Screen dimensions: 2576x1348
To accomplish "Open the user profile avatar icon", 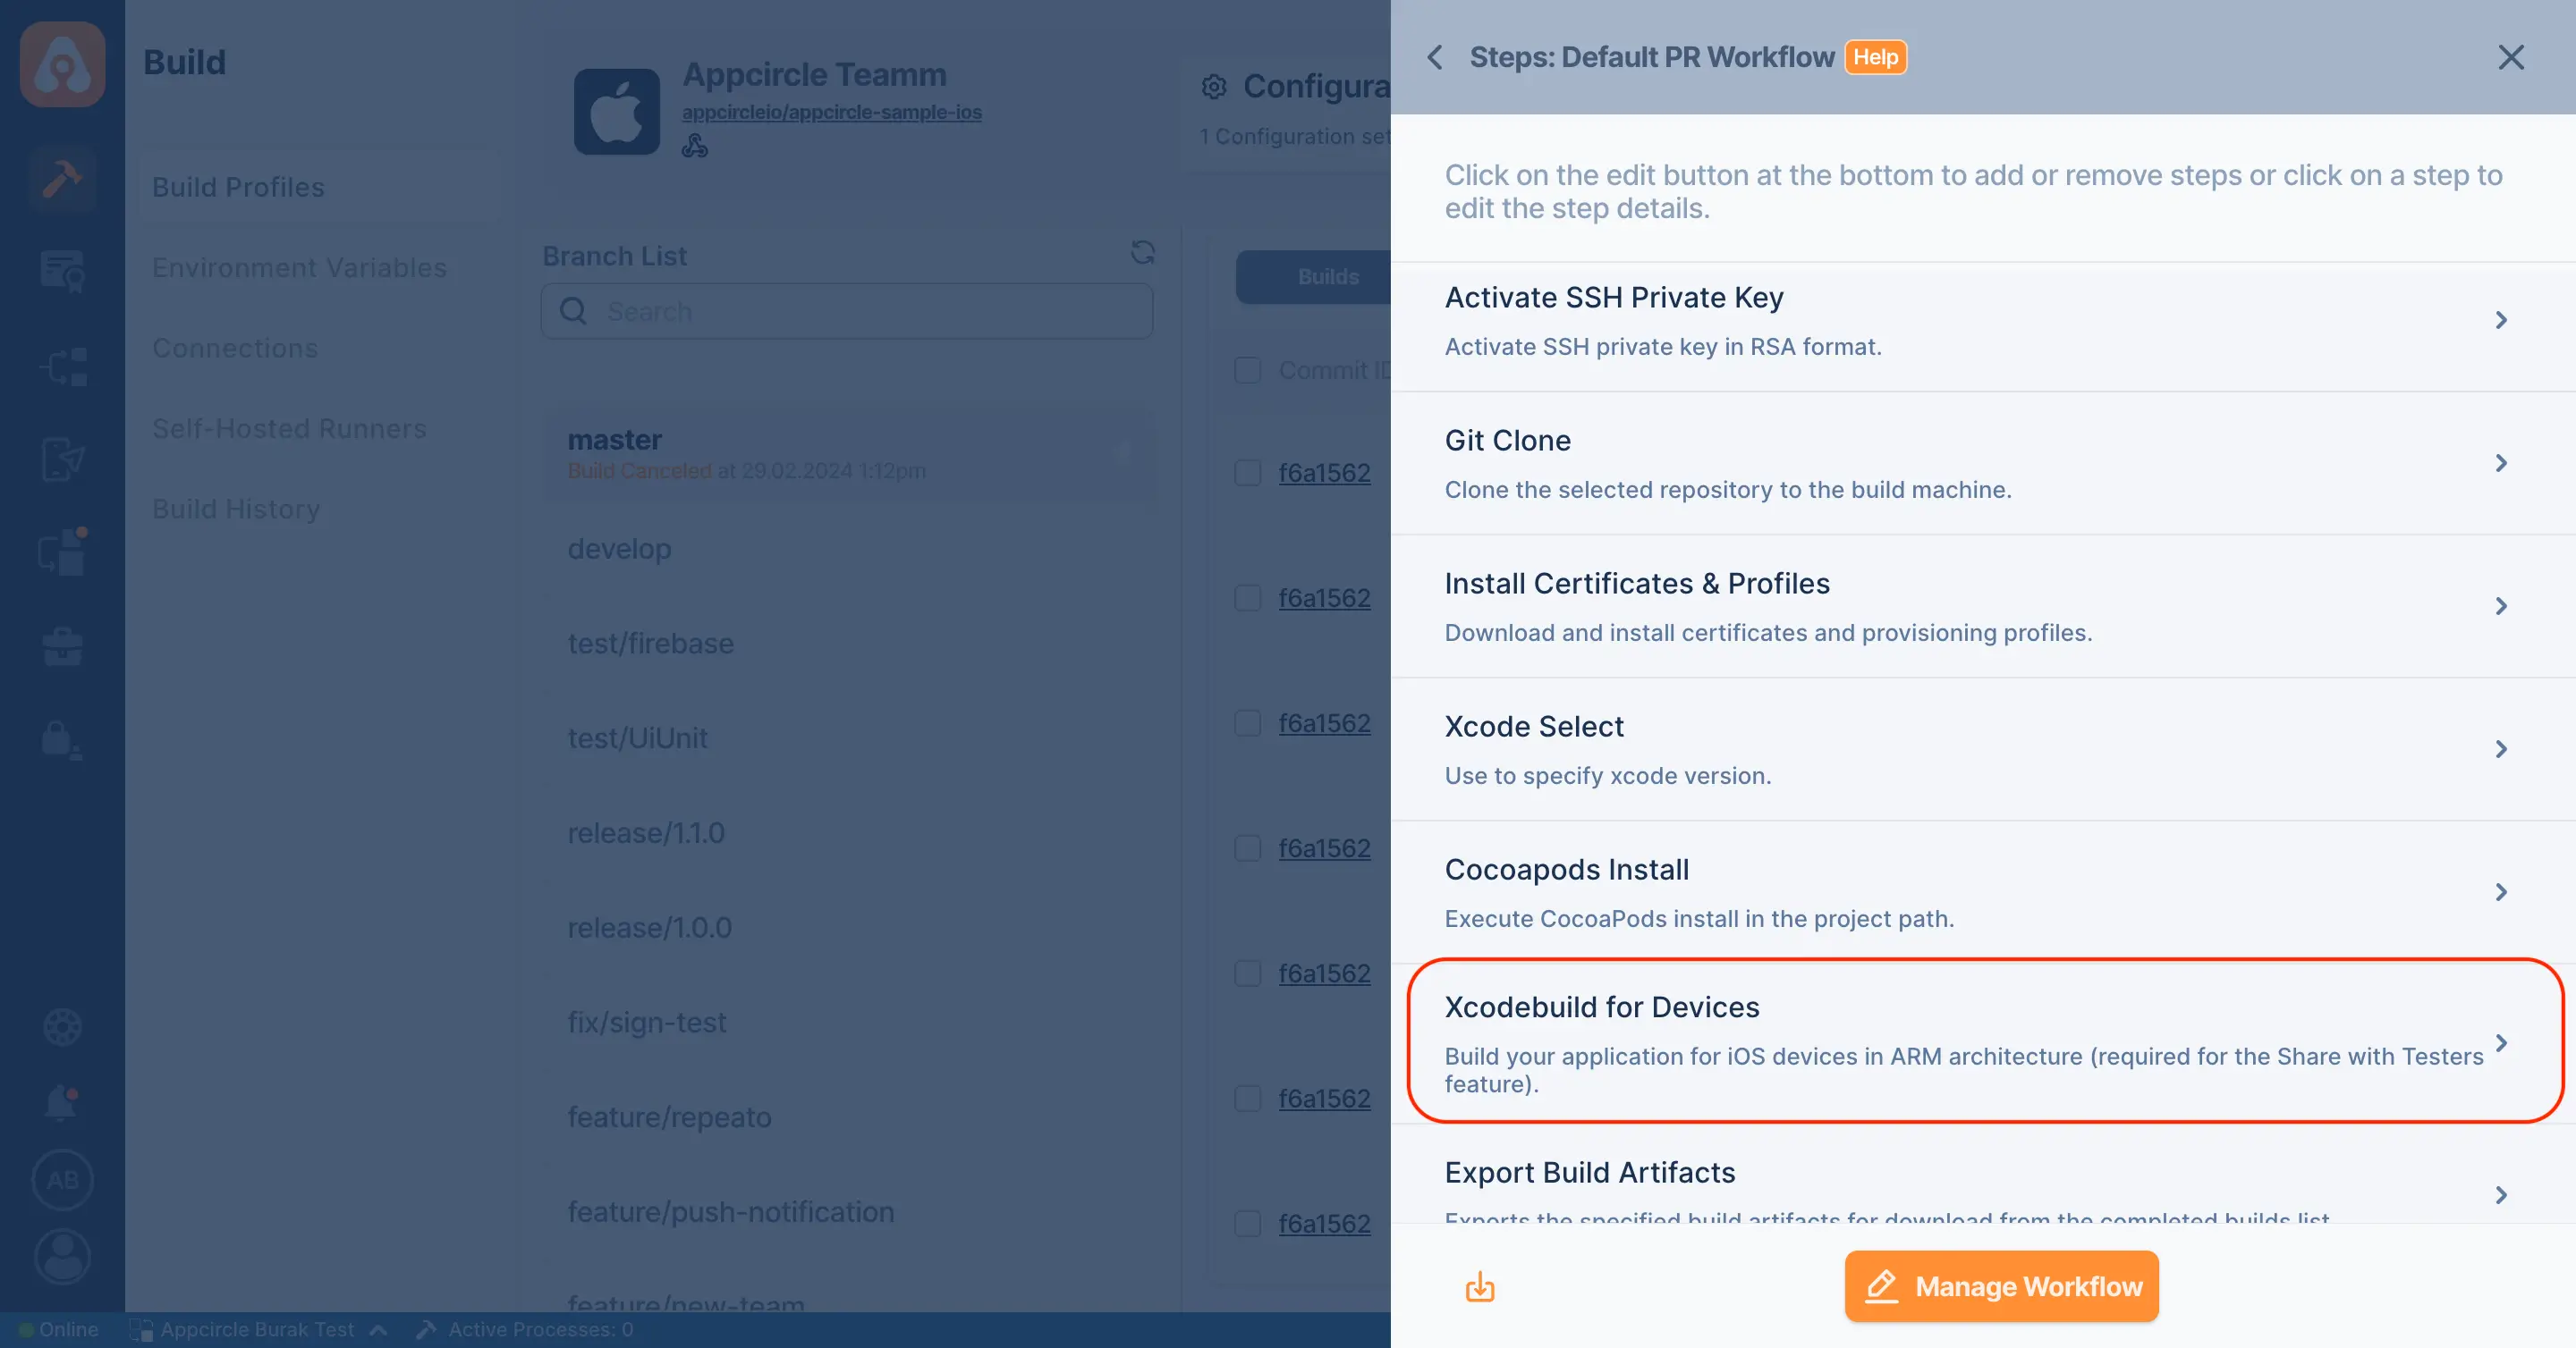I will 62,1256.
